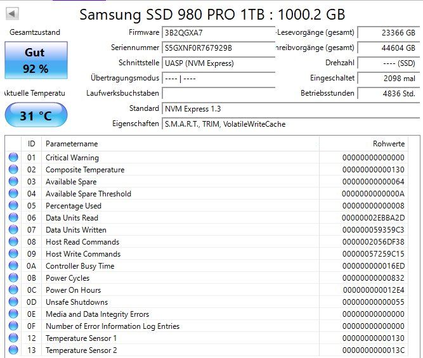Click raw value 00000000016ED

coord(374,266)
